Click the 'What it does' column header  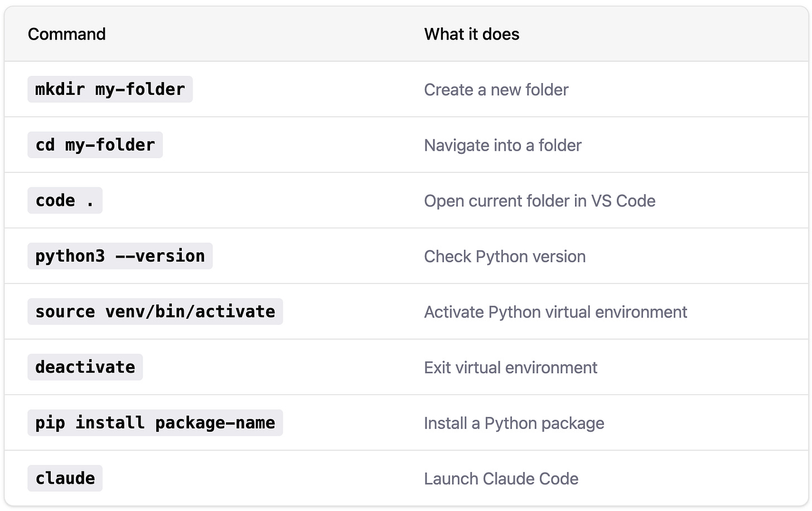tap(472, 34)
